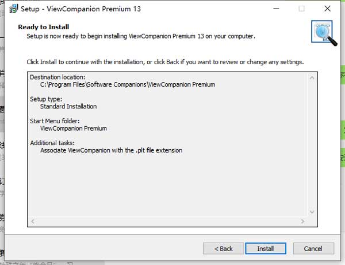Go back with the < Back button
The width and height of the screenshot is (345, 265).
coord(223,248)
